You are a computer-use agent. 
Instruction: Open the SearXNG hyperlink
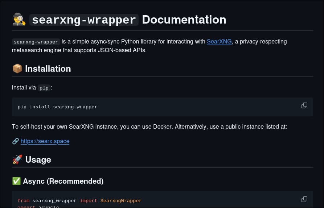[219, 41]
